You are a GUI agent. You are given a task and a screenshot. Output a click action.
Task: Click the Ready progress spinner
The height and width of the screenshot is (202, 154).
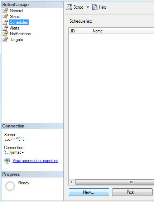10,186
